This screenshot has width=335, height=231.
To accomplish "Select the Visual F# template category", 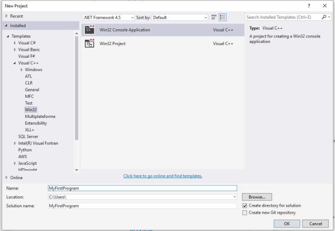I will click(27, 56).
